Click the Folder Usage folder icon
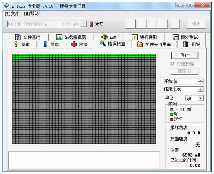 click(140, 44)
